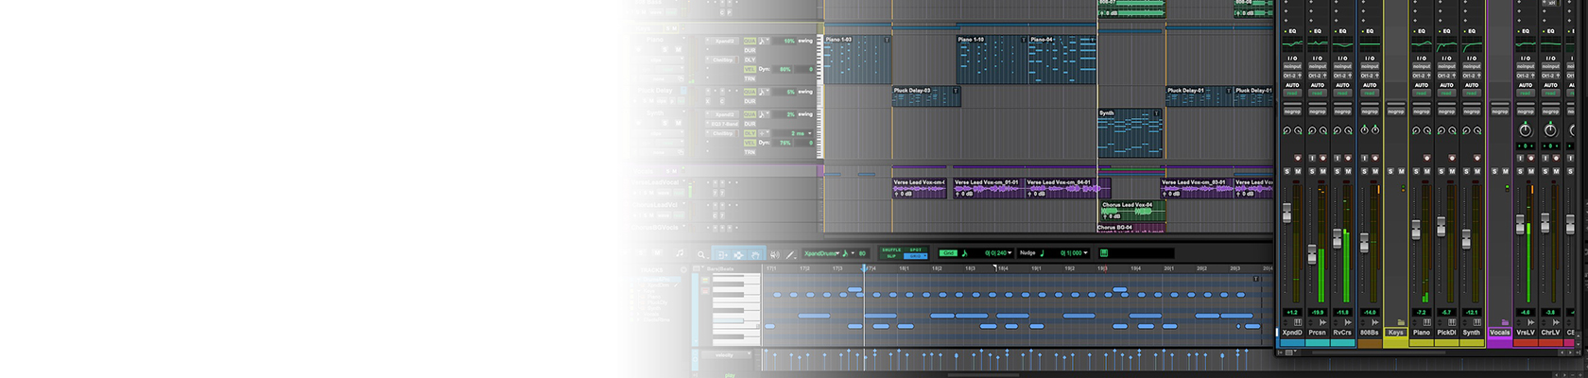Open the Piano channel EQ curve display

(x=1421, y=43)
